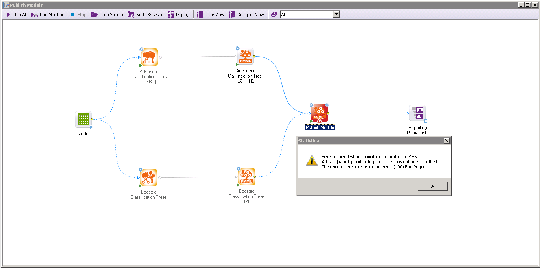
Task: Maximize the Publish Models window
Action: pyautogui.click(x=528, y=5)
